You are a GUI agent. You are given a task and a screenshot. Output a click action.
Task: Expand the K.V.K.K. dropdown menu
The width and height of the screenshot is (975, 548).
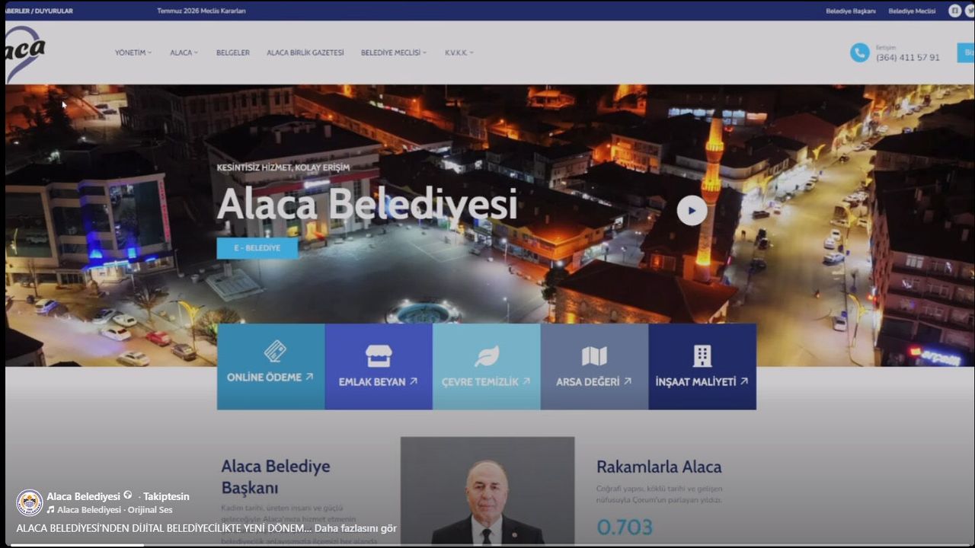459,53
